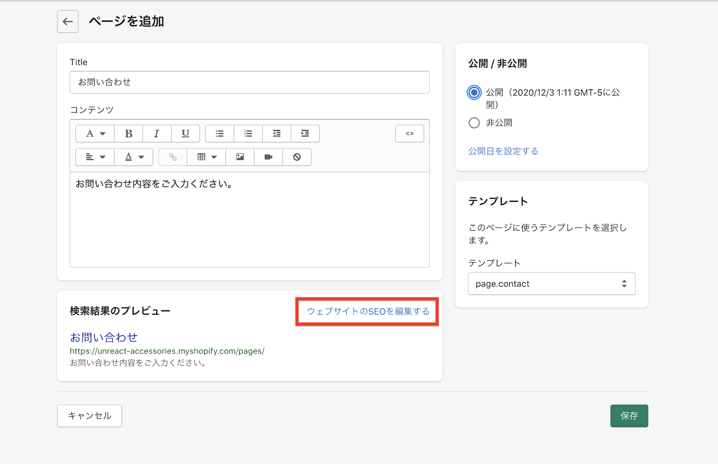The image size is (718, 464).
Task: Insert a bulleted list
Action: (219, 134)
